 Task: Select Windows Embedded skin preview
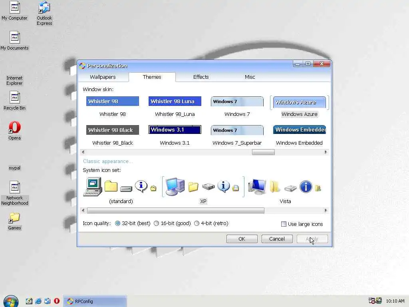[300, 130]
